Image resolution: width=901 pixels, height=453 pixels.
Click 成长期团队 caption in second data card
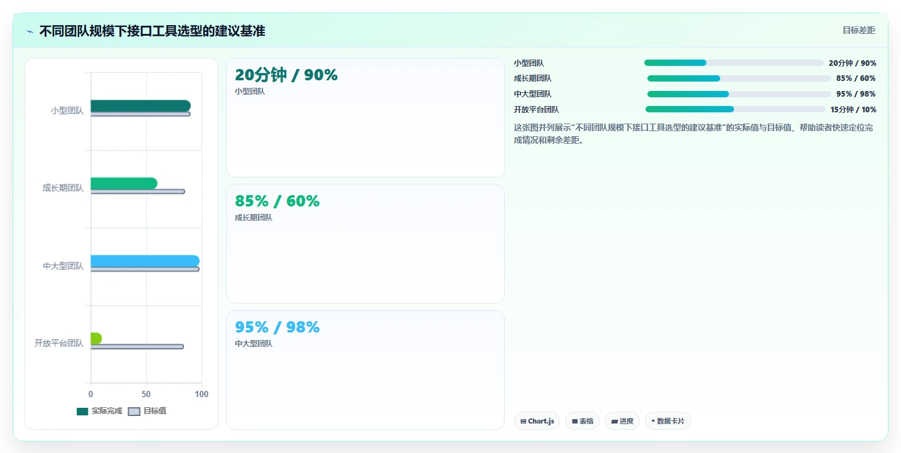point(254,218)
